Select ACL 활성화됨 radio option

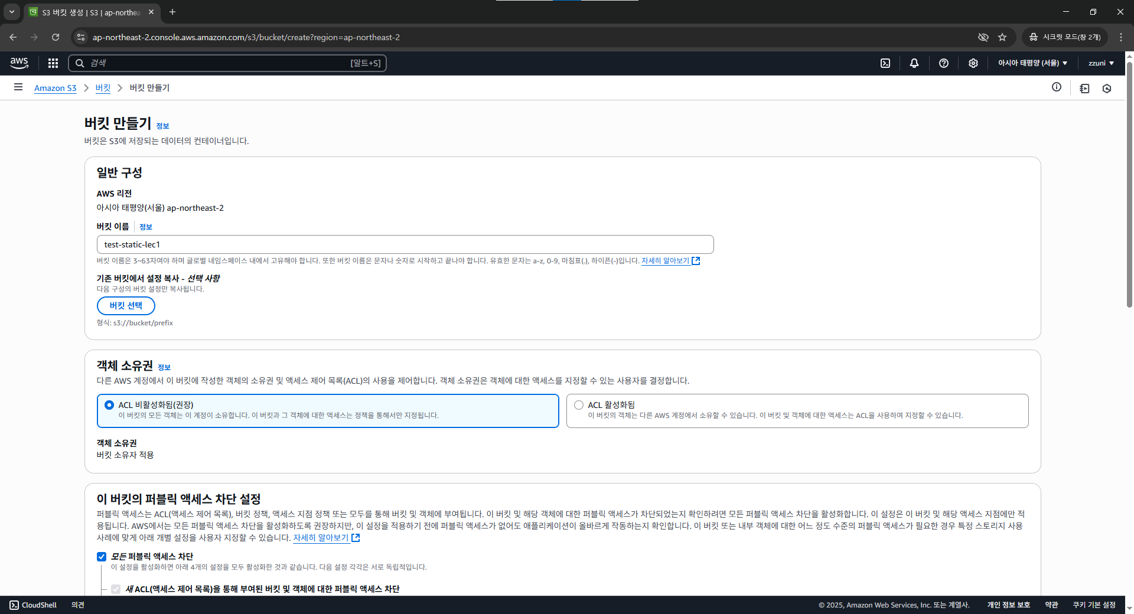(579, 405)
